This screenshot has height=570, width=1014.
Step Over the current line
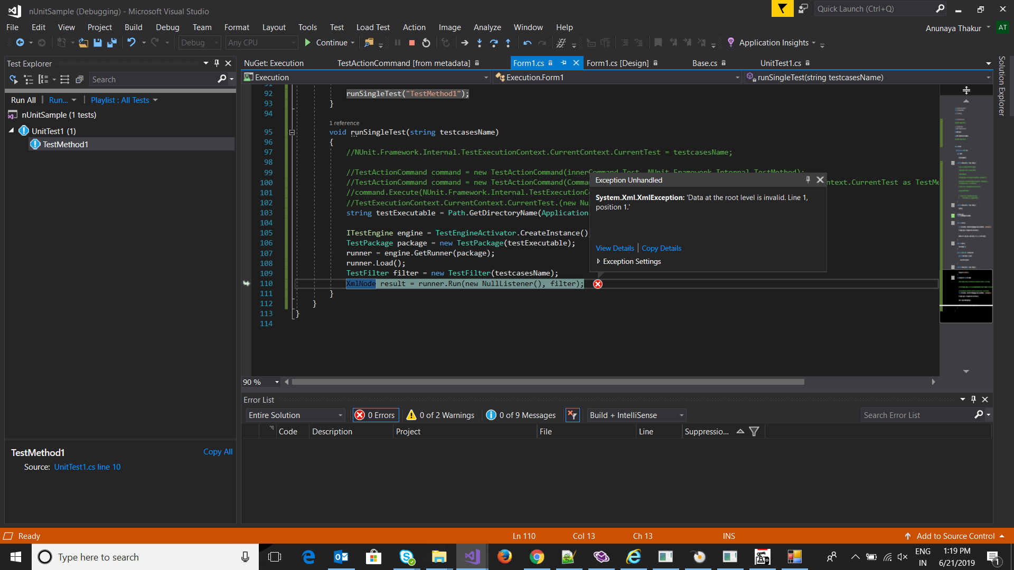click(494, 43)
